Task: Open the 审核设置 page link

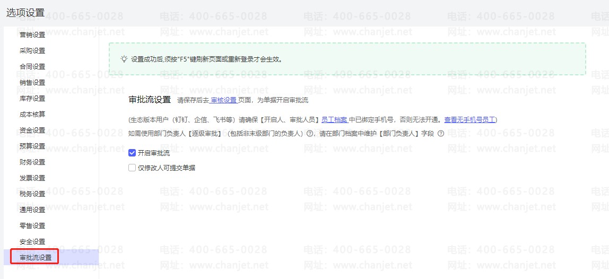Action: [x=223, y=100]
